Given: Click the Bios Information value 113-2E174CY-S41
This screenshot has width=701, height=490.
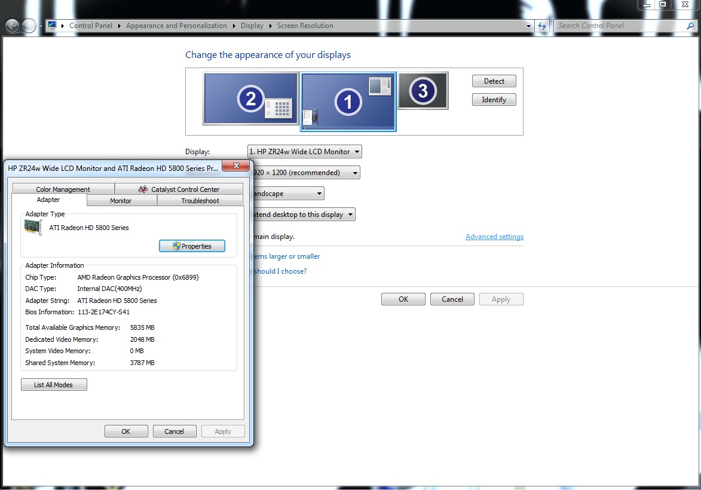Looking at the screenshot, I should click(x=104, y=312).
